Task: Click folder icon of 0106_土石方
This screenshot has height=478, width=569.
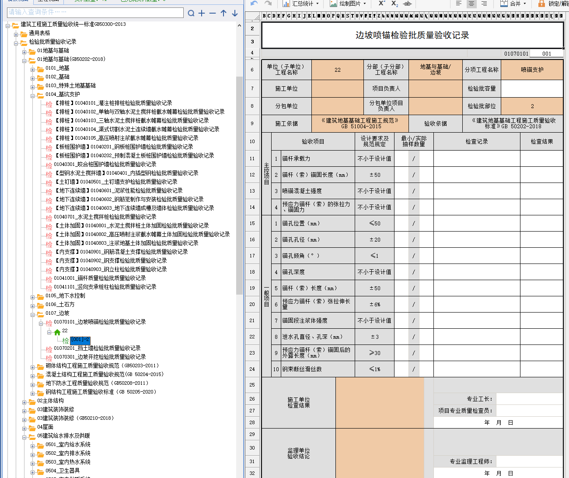Action: [x=41, y=305]
